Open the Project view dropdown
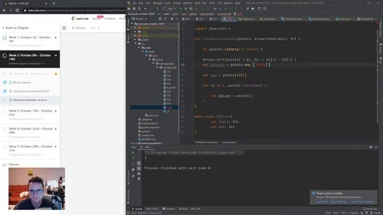Screen dimensions: 383x215 pyautogui.click(x=139, y=19)
